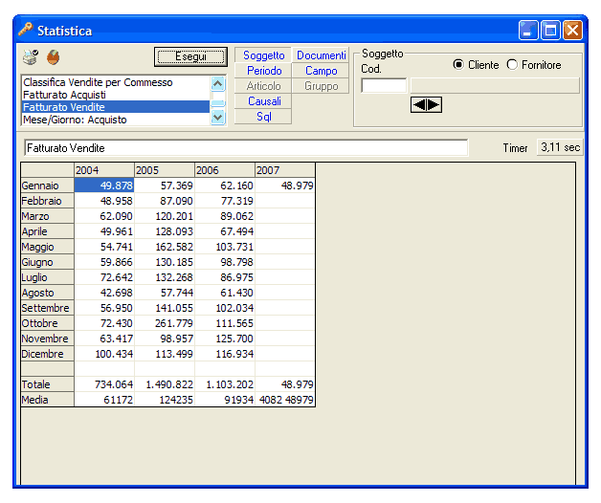This screenshot has height=503, width=601.
Task: Click the Giugno row header
Action: tap(47, 262)
